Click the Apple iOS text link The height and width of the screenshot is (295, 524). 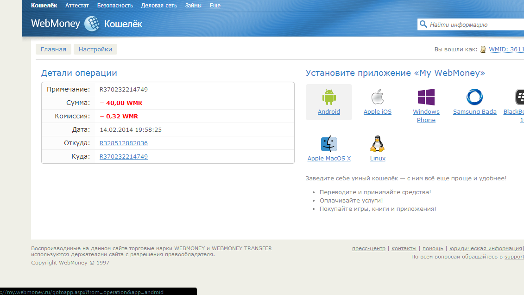click(x=378, y=112)
